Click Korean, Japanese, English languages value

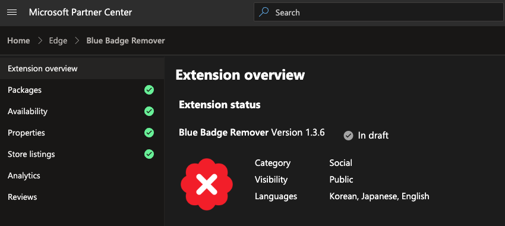[380, 196]
